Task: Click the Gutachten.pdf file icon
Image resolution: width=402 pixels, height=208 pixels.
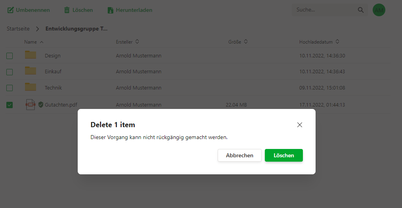Action: click(x=30, y=105)
